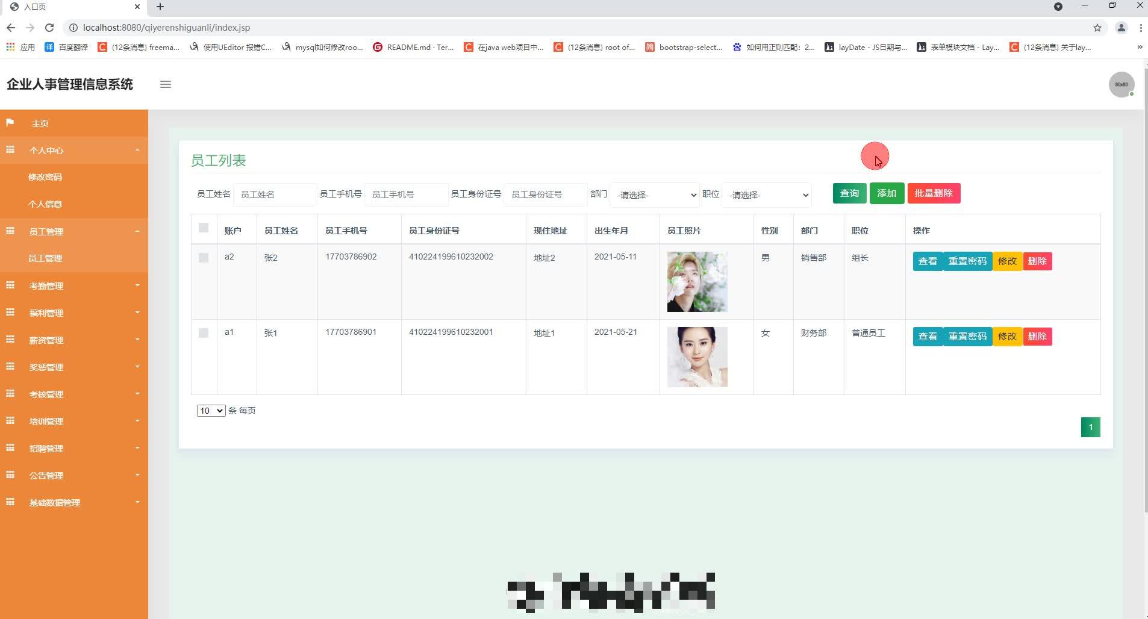This screenshot has width=1148, height=619.
Task: Select all rows with header checkbox
Action: [204, 228]
